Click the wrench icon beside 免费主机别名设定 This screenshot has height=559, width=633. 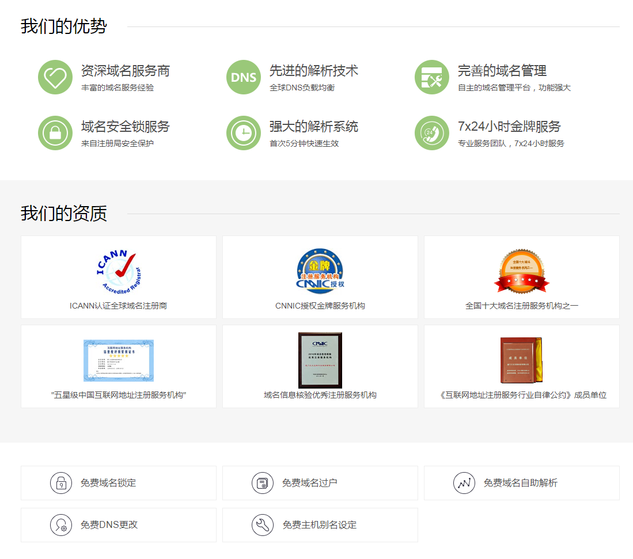coord(263,525)
